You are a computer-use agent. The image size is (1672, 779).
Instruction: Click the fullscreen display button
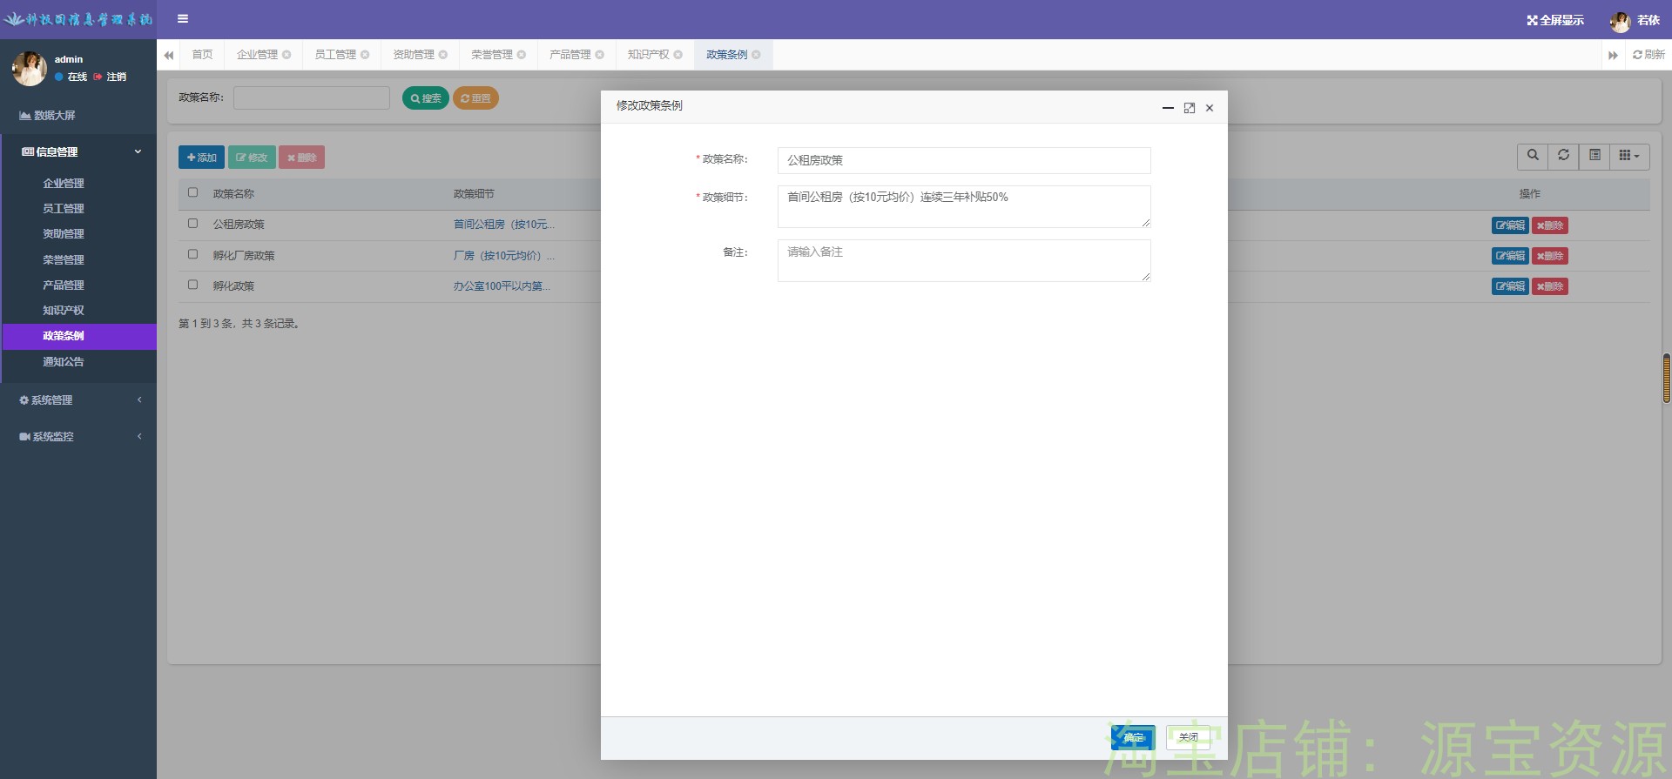pos(1555,20)
